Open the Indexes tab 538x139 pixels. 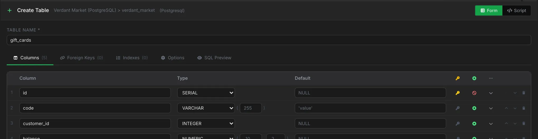(x=132, y=58)
